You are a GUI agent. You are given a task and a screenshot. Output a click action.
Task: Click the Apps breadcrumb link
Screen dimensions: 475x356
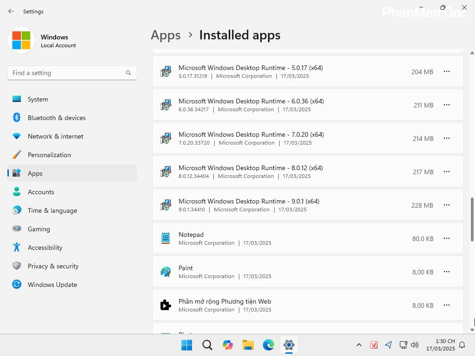point(166,35)
